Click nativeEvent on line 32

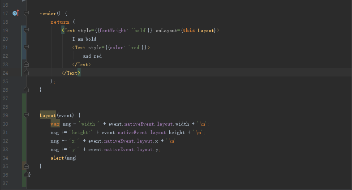tap(119, 141)
